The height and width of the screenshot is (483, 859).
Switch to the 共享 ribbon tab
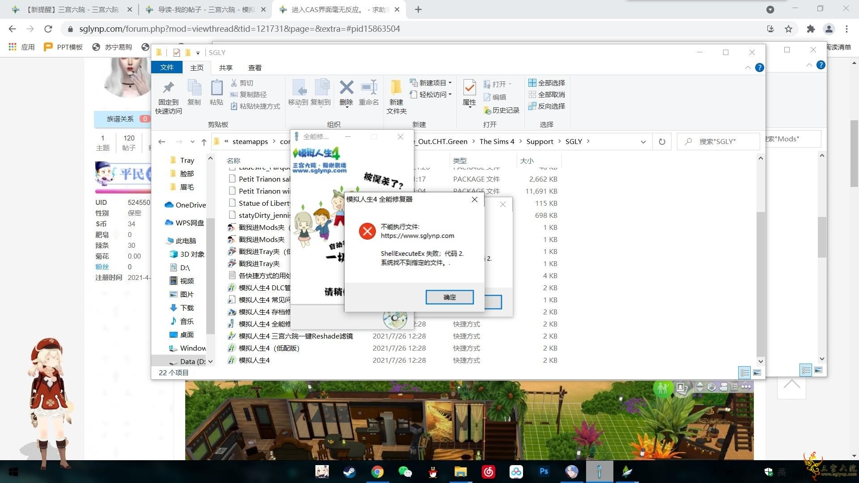pyautogui.click(x=226, y=68)
